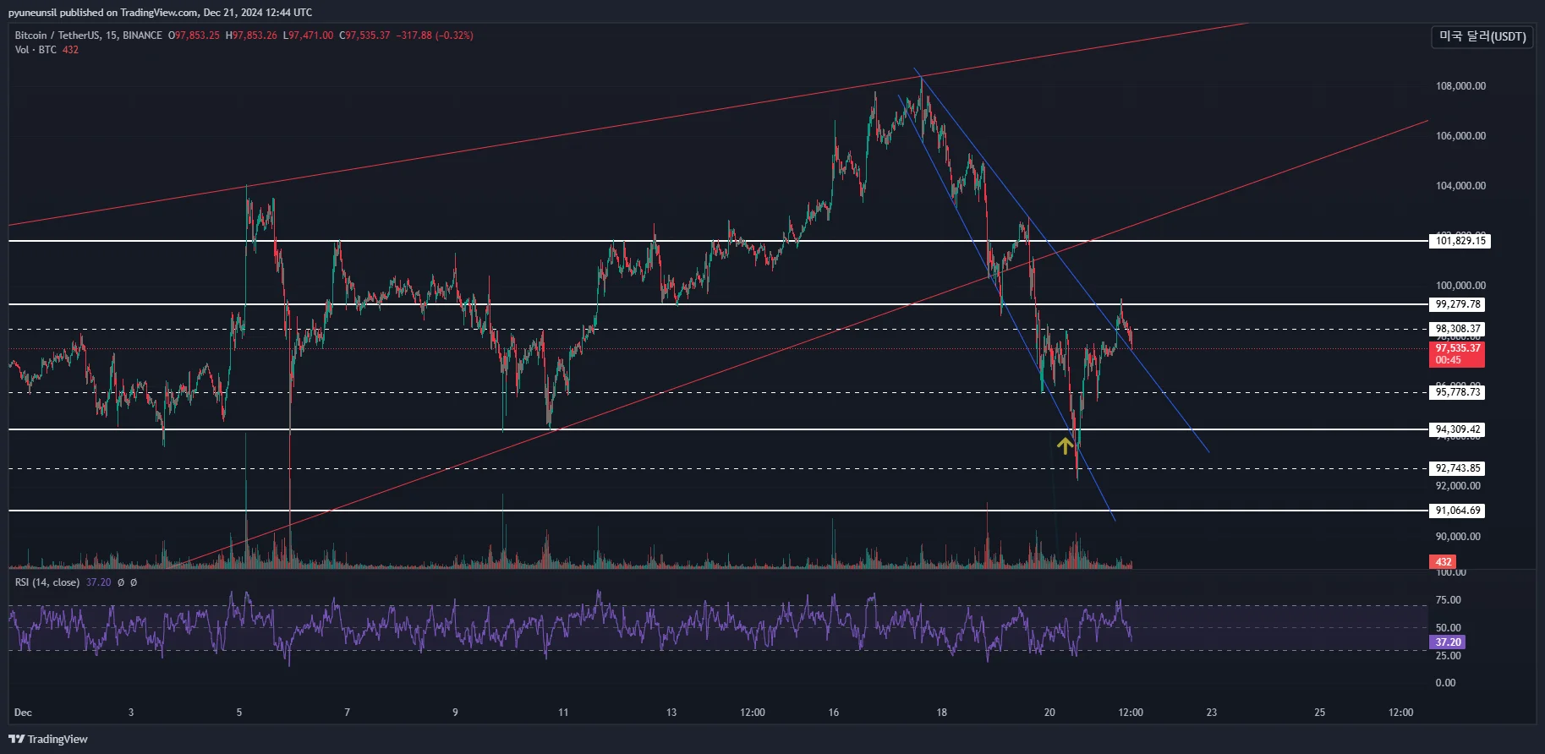The image size is (1545, 754).
Task: Click the red volume value 432 on axis
Action: pyautogui.click(x=1444, y=562)
